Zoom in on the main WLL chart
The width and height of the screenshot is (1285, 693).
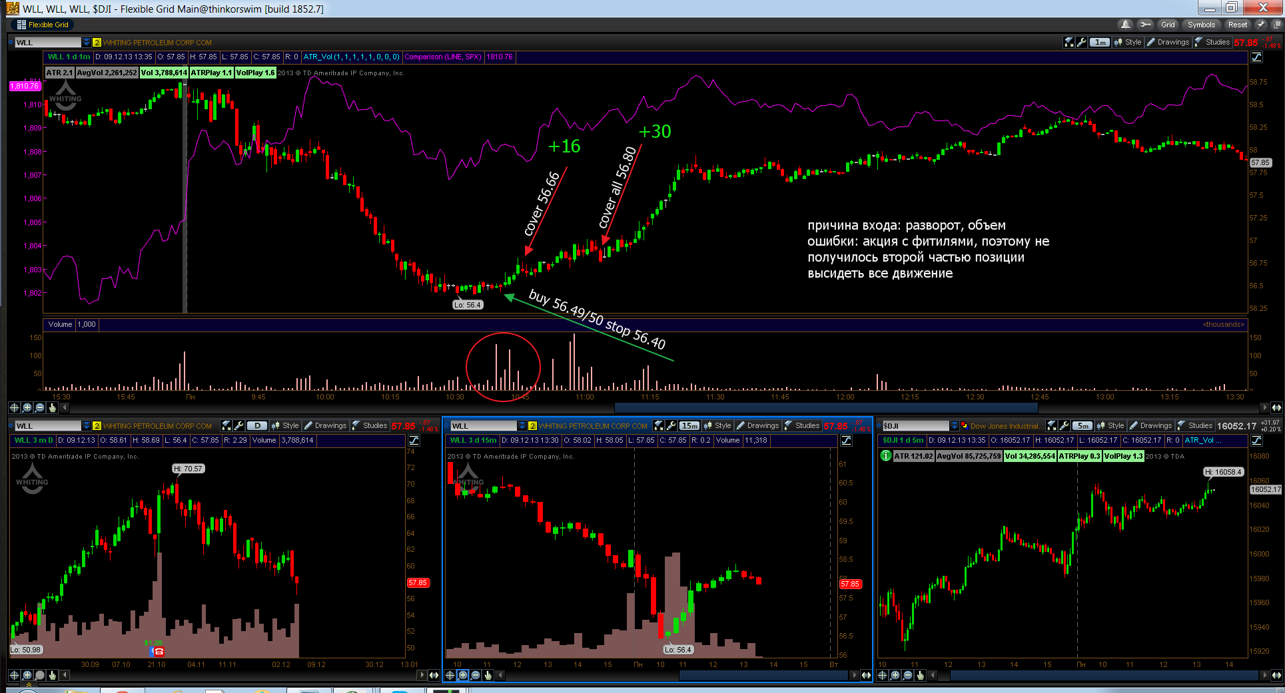27,407
